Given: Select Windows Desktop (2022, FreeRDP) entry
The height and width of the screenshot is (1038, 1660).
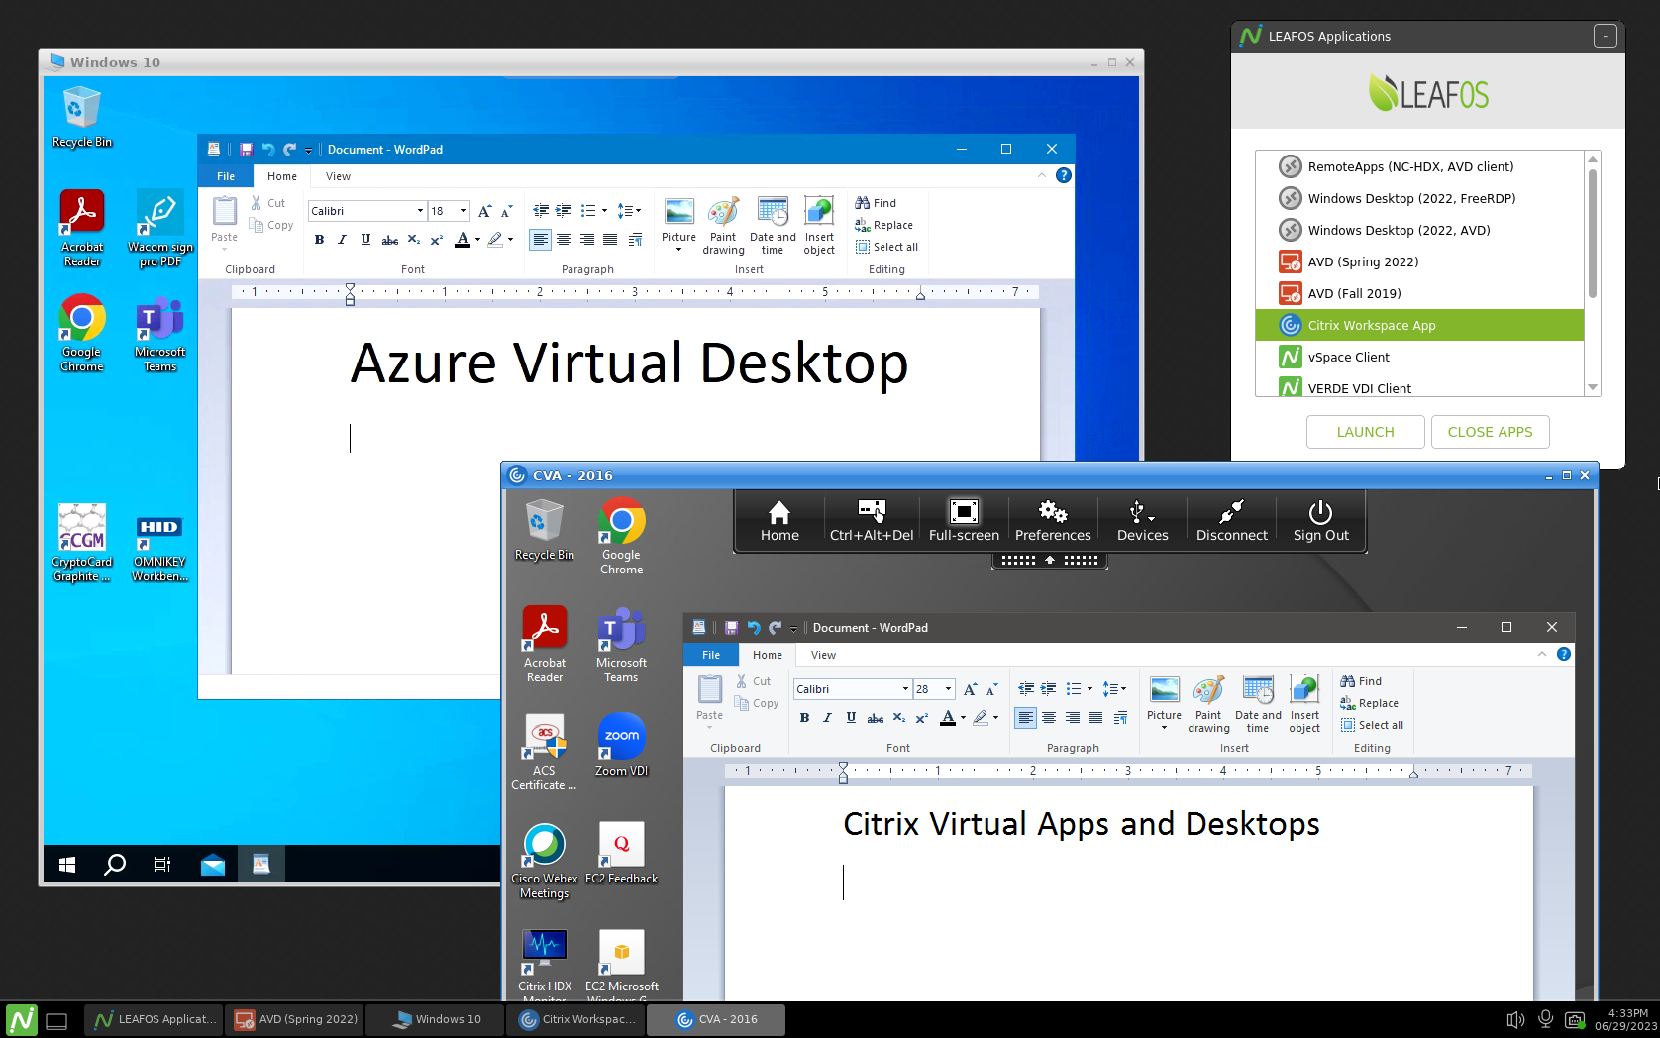Looking at the screenshot, I should pos(1419,198).
